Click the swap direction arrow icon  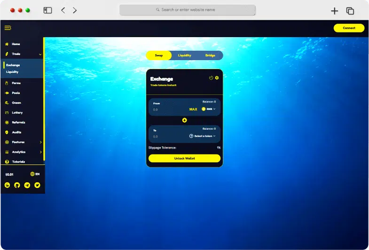point(184,120)
